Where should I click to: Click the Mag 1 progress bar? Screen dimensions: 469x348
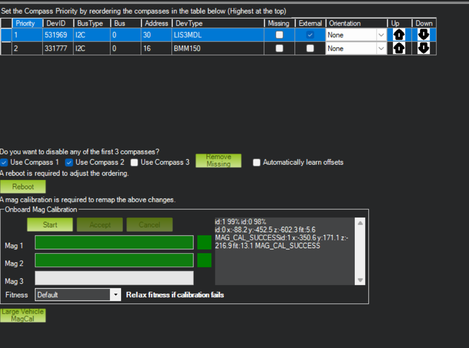coord(114,242)
